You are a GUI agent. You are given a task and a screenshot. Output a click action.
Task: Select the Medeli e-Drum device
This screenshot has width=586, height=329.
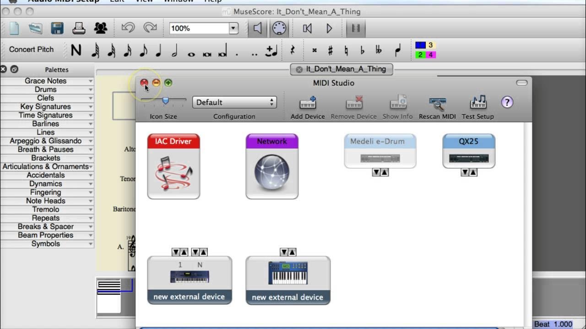pos(380,151)
